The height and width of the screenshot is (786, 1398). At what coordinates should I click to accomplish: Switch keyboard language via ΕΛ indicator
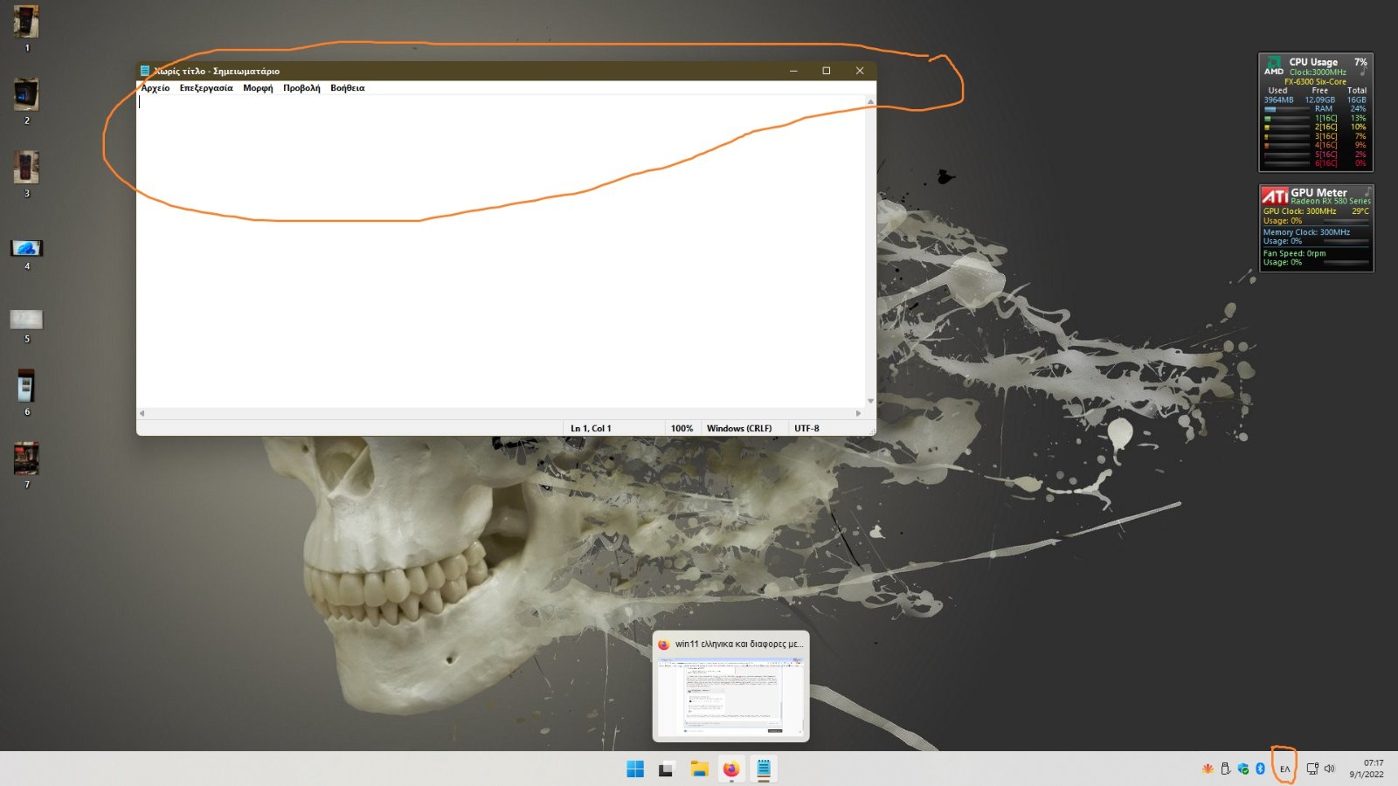pos(1284,769)
